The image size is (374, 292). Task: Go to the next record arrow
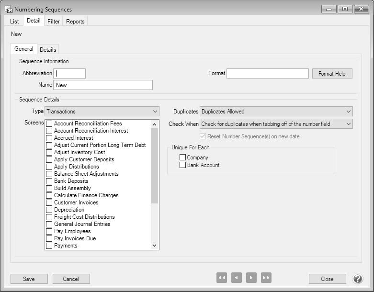[x=251, y=278]
